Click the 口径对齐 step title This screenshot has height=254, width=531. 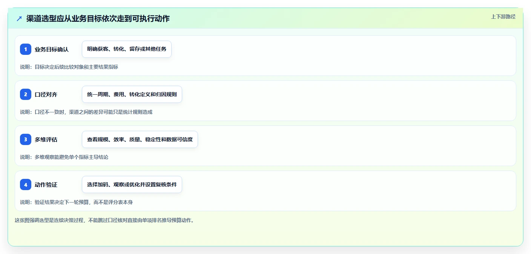[x=46, y=94]
